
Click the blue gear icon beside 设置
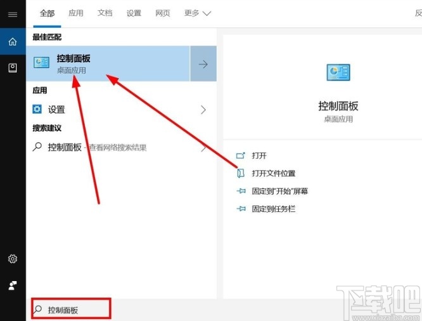[x=37, y=109]
